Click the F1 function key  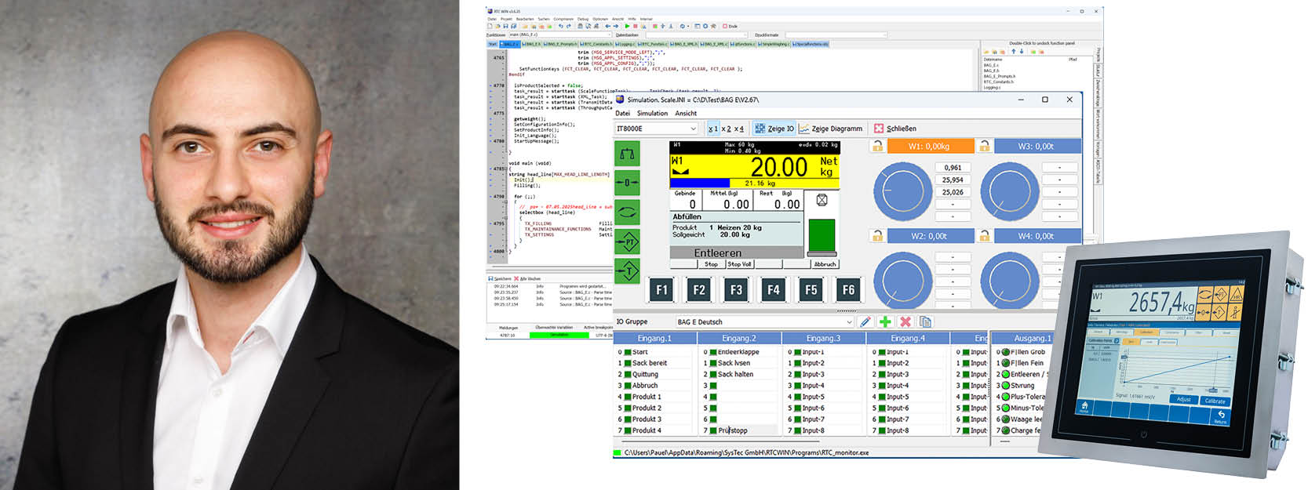[x=661, y=290]
